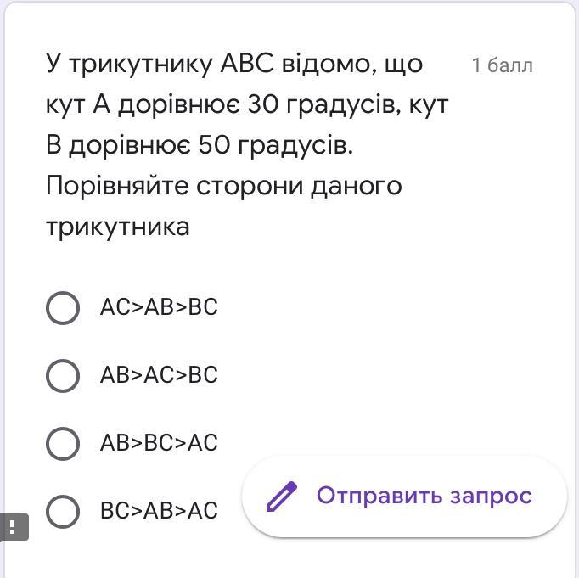Click the pencil icon on the request button

click(282, 497)
